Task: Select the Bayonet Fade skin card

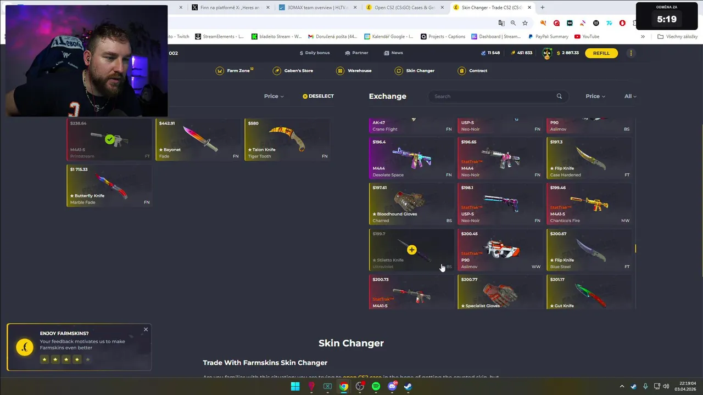Action: pyautogui.click(x=198, y=139)
